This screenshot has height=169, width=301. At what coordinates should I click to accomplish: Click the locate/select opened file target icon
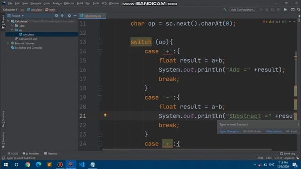coord(56,15)
